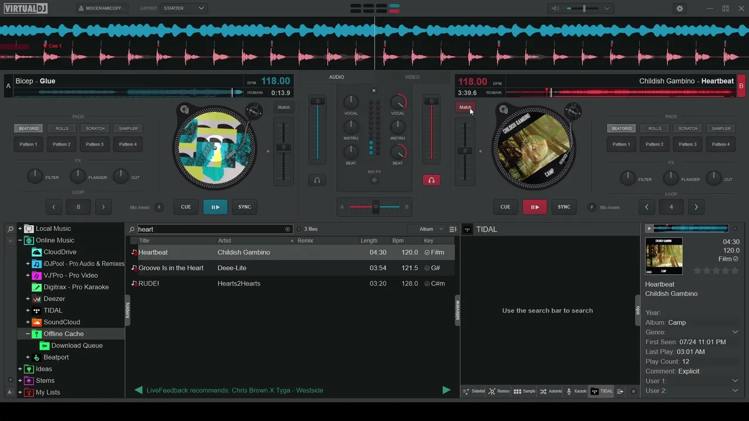Viewport: 749px width, 421px height.
Task: Activate SCRATCH pad mode on deck B
Action: (x=688, y=129)
